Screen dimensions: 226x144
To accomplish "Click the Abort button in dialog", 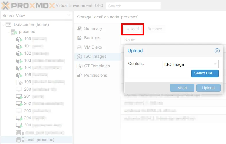I will pos(182,88).
